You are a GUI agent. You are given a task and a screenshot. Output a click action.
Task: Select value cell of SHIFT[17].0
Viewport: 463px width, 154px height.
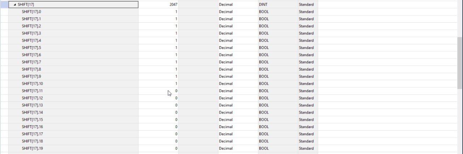tap(158, 12)
